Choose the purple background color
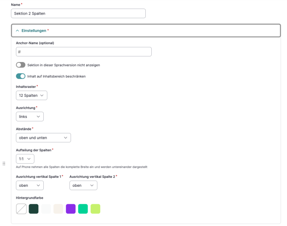 [71, 209]
